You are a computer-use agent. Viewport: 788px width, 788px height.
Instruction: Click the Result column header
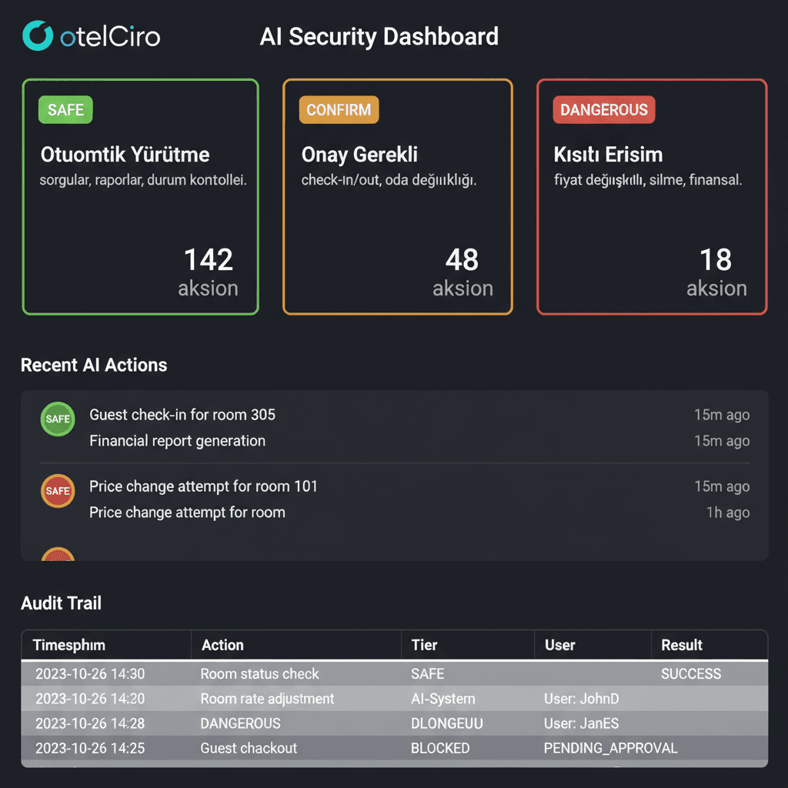[x=682, y=645]
